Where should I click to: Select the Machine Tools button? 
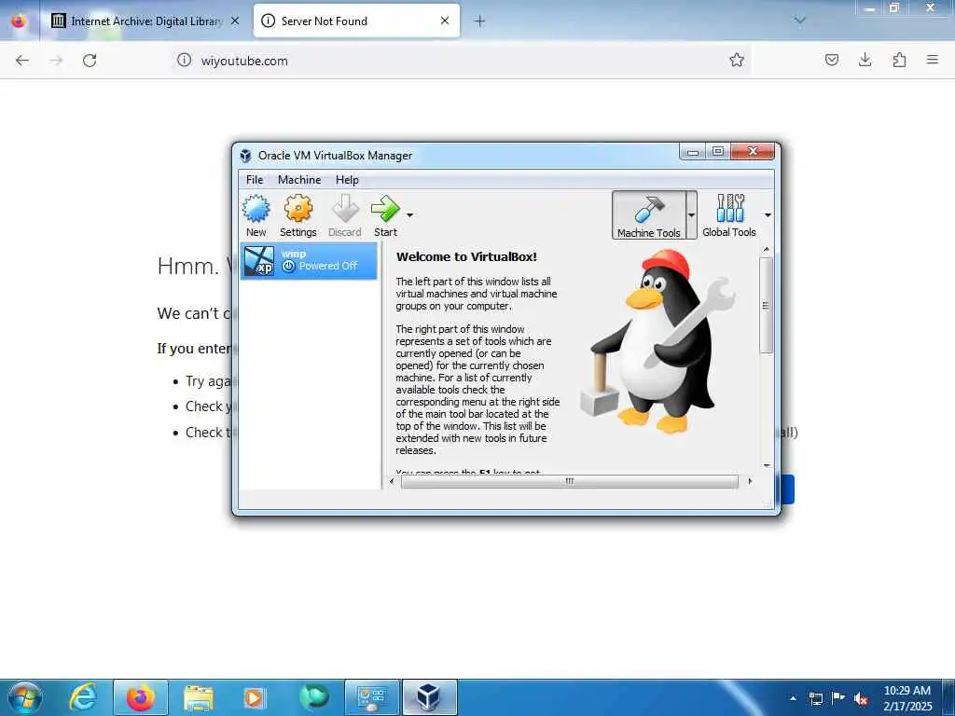pos(649,215)
